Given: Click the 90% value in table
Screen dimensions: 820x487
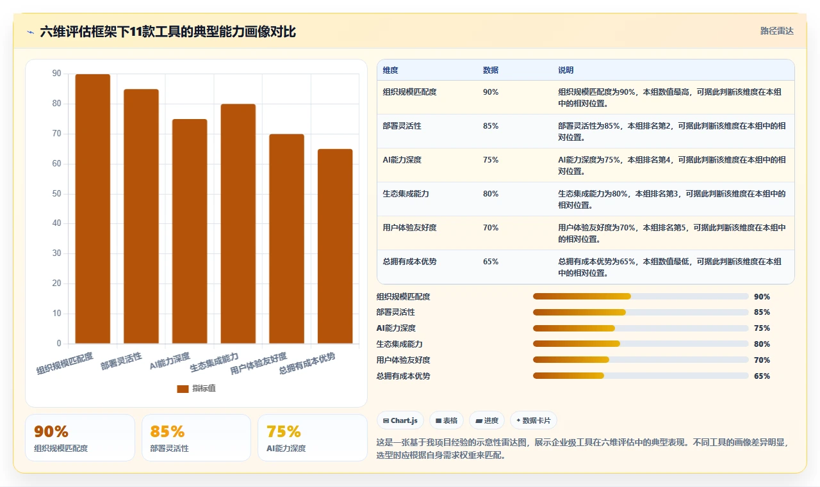Looking at the screenshot, I should [x=491, y=92].
